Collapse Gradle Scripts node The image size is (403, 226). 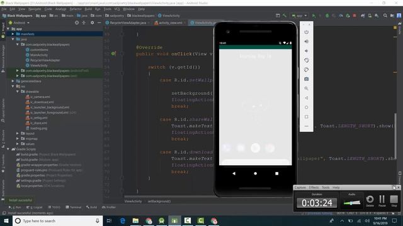[8, 149]
